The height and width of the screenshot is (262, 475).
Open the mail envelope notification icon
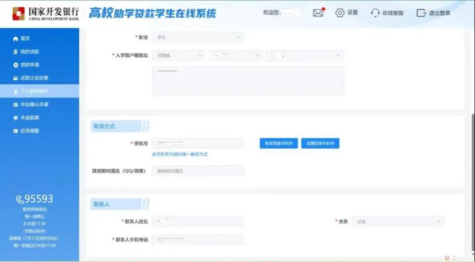click(318, 13)
